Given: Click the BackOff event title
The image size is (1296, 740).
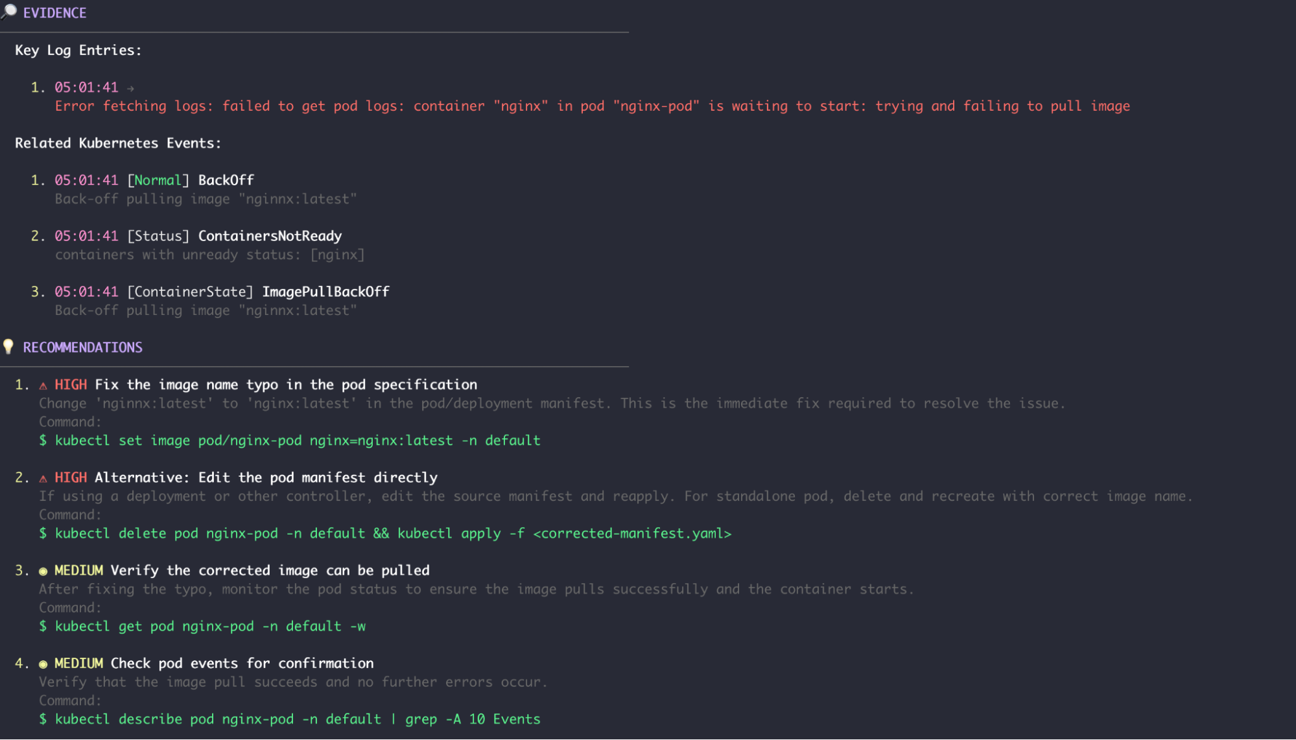Looking at the screenshot, I should [226, 180].
